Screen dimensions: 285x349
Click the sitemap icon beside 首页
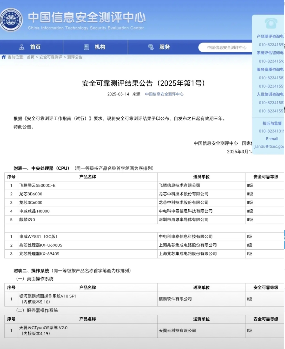(x=22, y=47)
